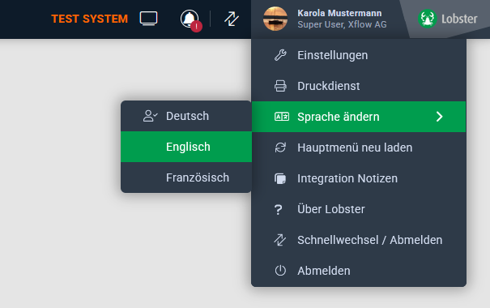Screen dimensions: 490x308
Task: Switch language to Französisch
Action: [x=186, y=178]
